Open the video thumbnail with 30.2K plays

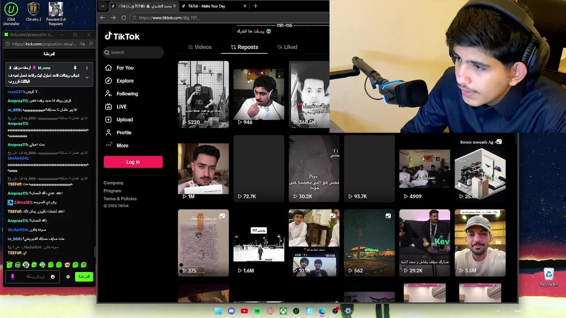coord(314,169)
